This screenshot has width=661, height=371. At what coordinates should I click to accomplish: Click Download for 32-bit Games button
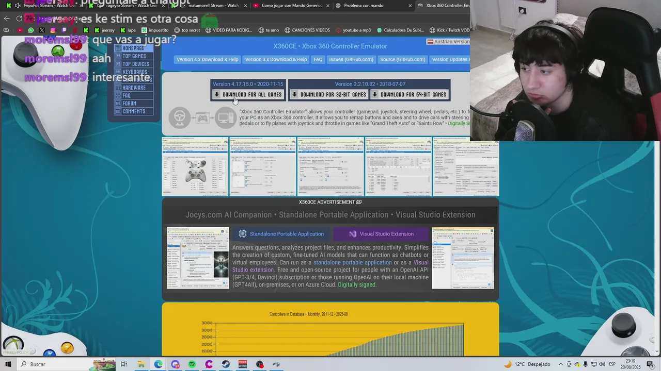click(328, 94)
